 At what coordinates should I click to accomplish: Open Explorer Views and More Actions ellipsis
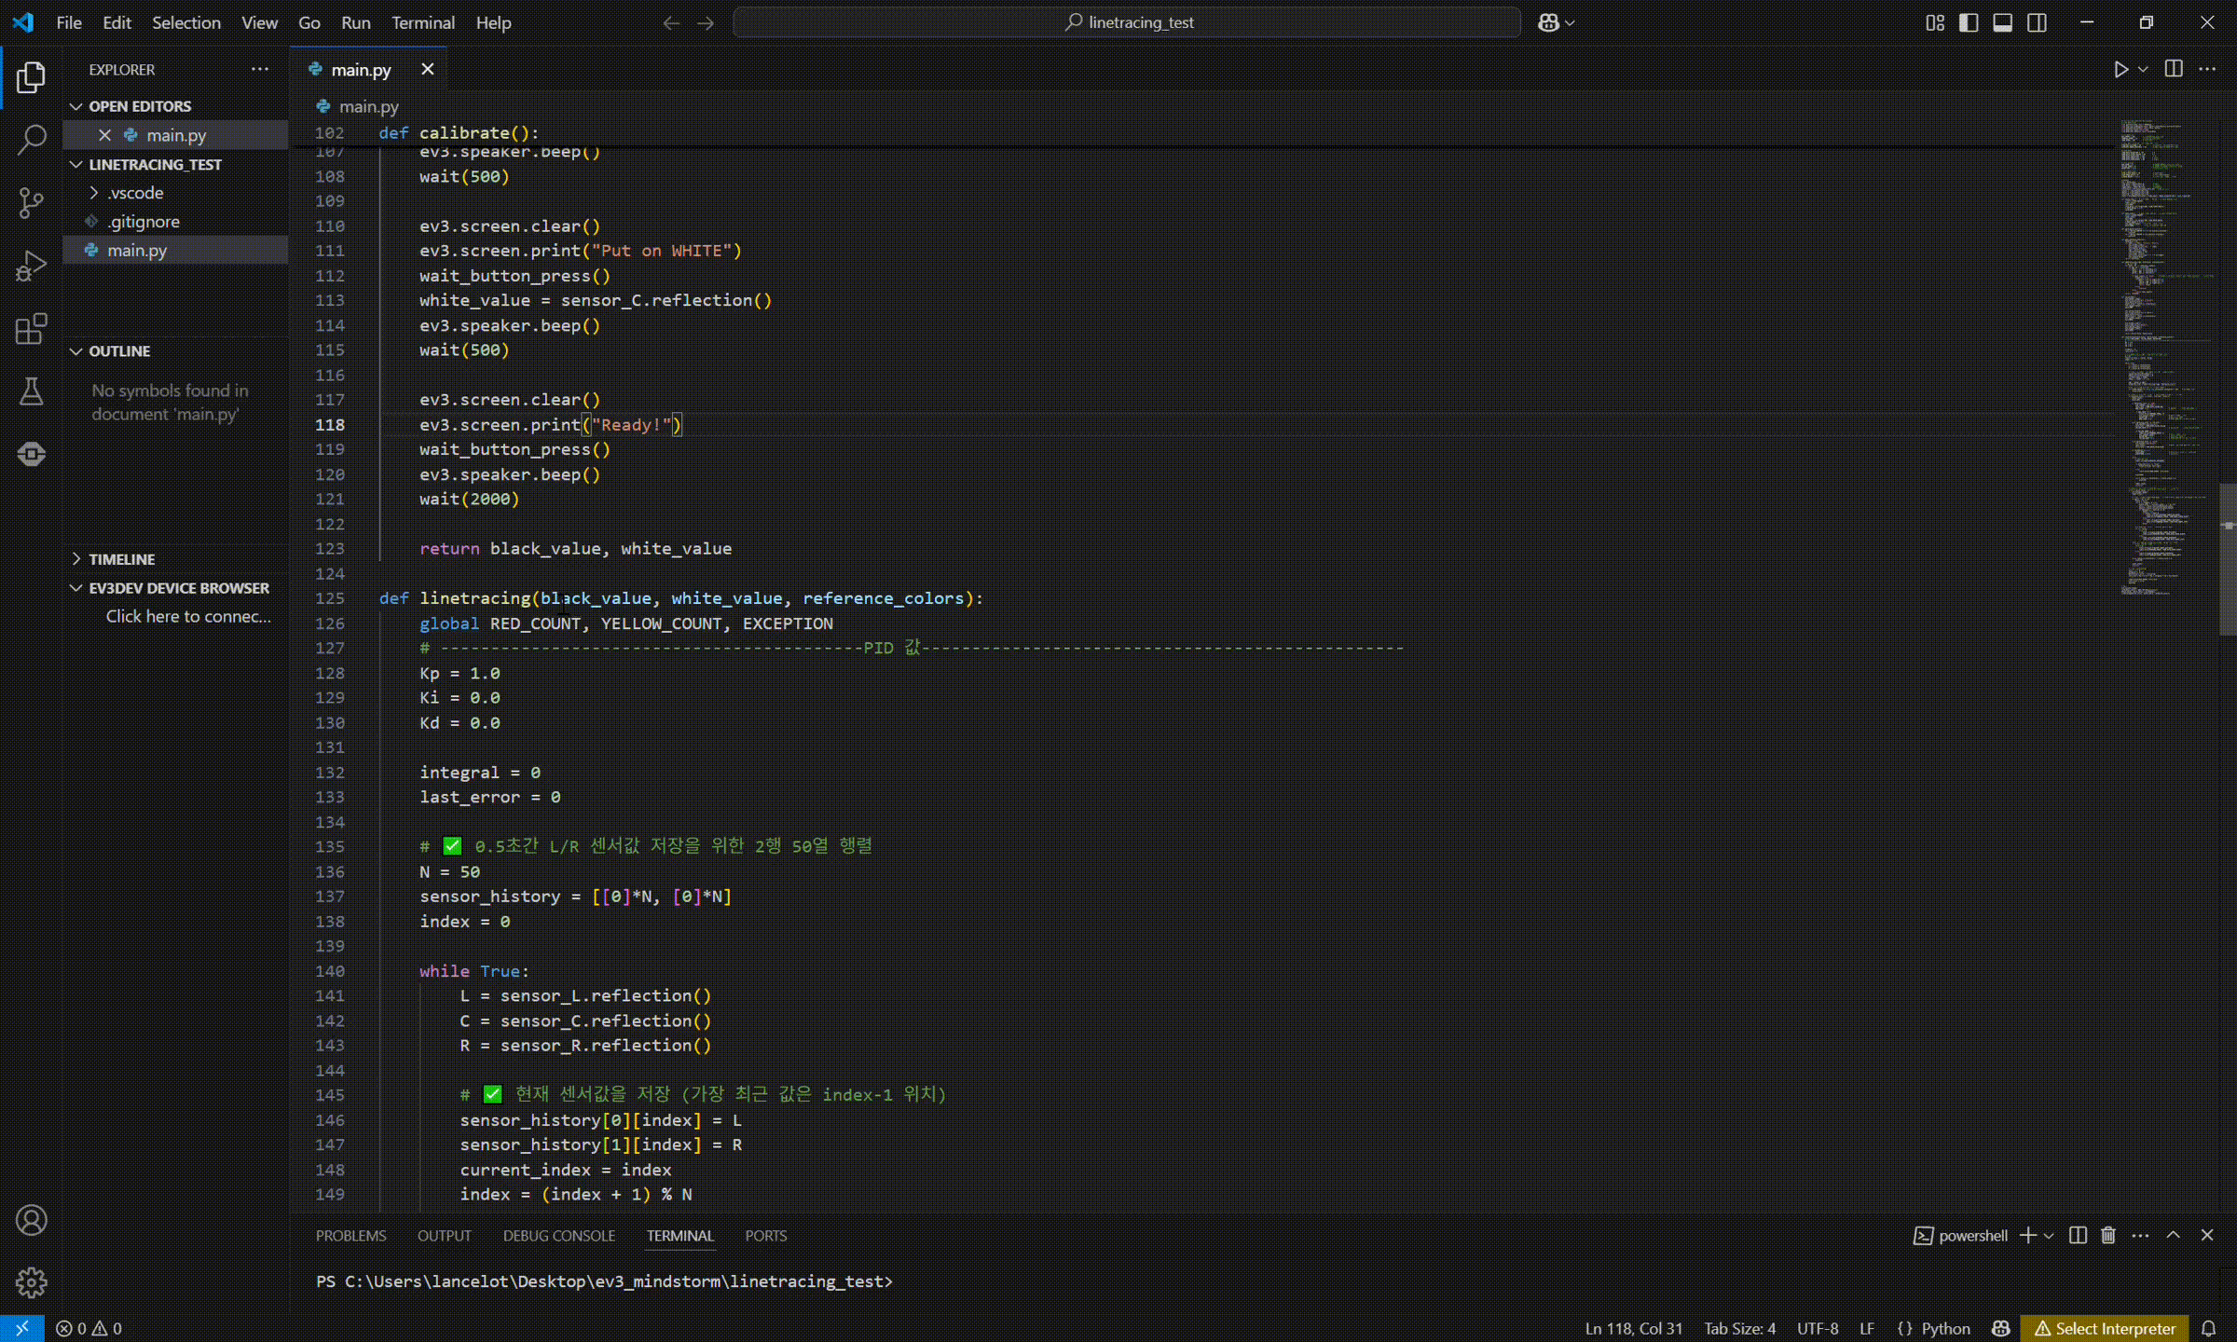(259, 69)
